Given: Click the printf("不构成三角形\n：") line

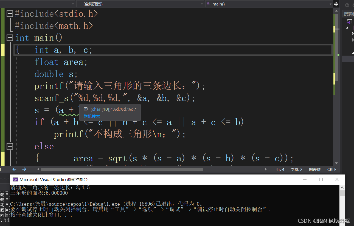Looking at the screenshot, I should [120, 134].
